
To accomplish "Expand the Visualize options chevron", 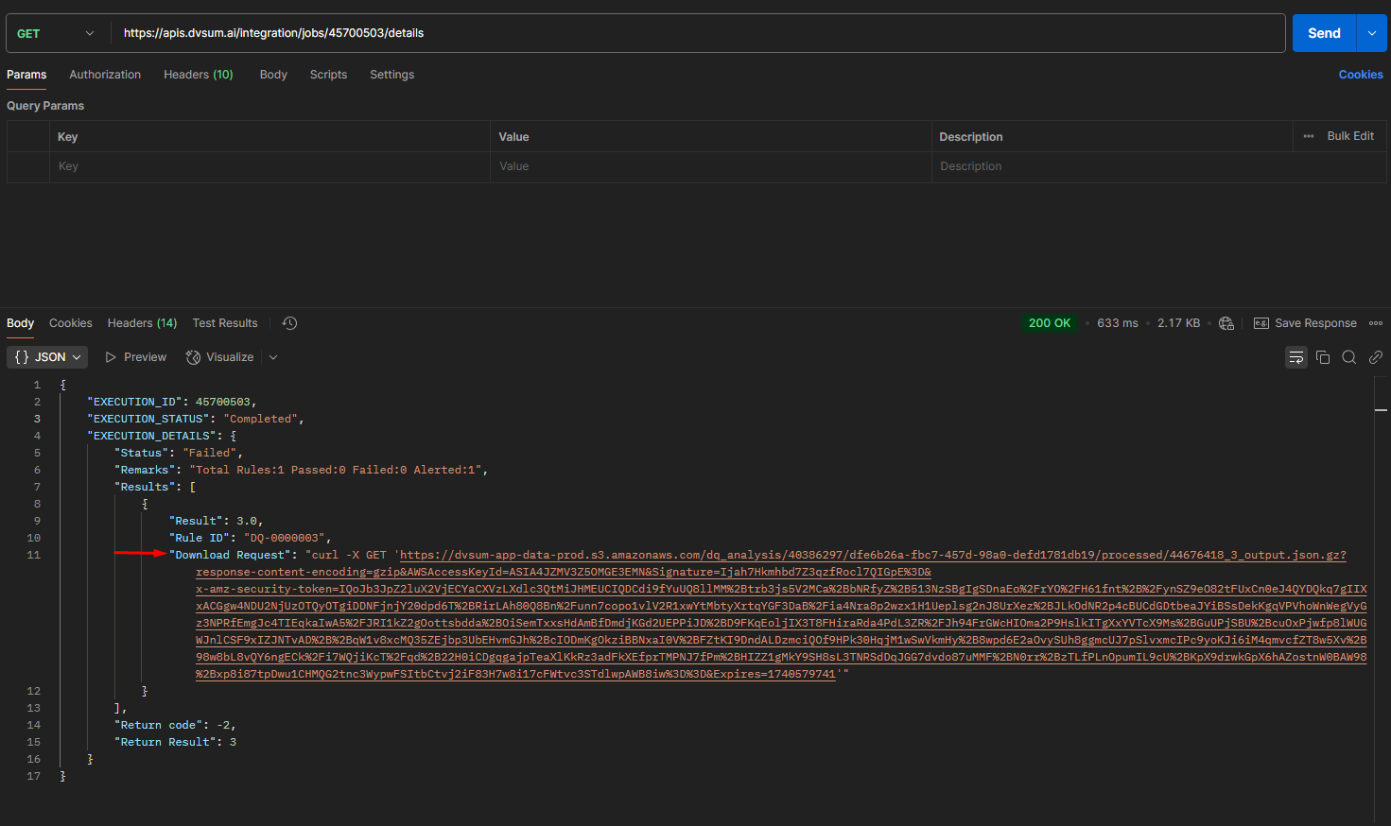I will coord(273,357).
